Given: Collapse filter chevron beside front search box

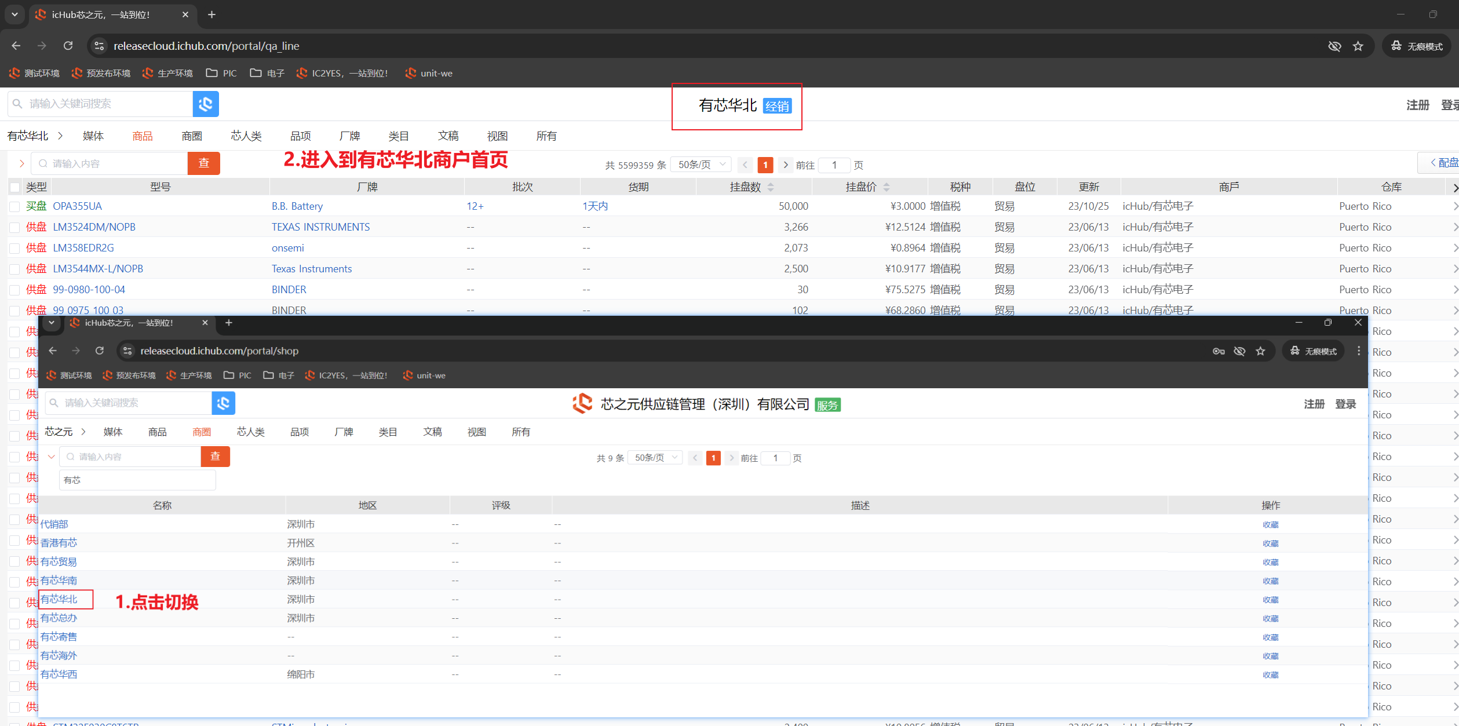Looking at the screenshot, I should pos(51,457).
